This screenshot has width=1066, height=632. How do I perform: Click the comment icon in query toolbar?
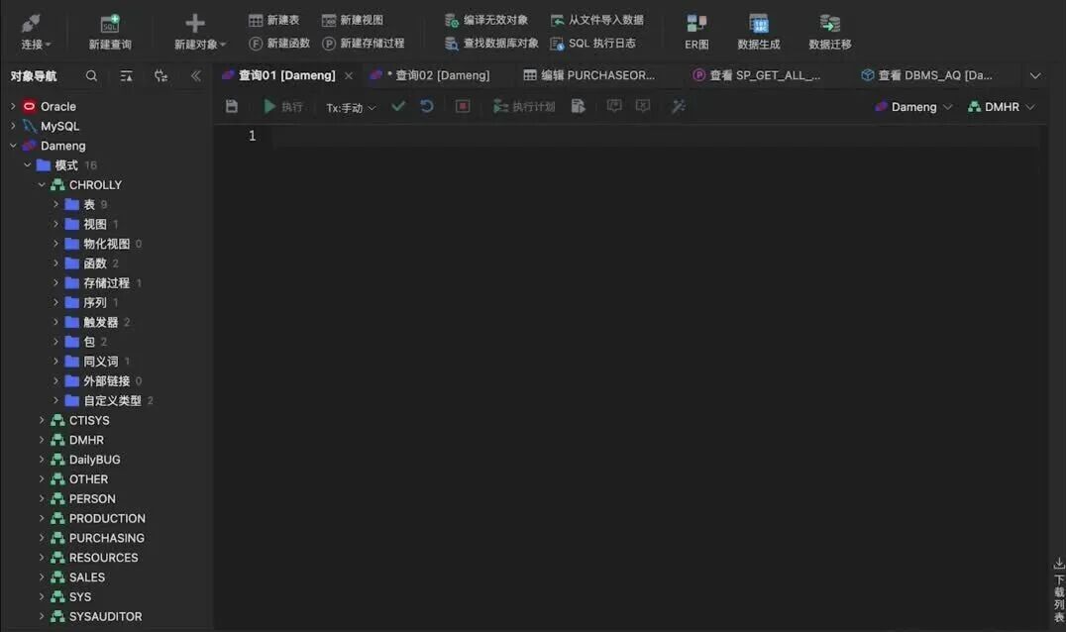pyautogui.click(x=614, y=106)
